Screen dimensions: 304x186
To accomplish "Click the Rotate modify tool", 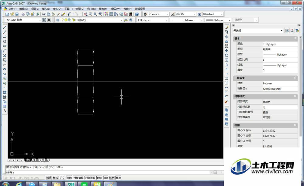I will (226, 55).
